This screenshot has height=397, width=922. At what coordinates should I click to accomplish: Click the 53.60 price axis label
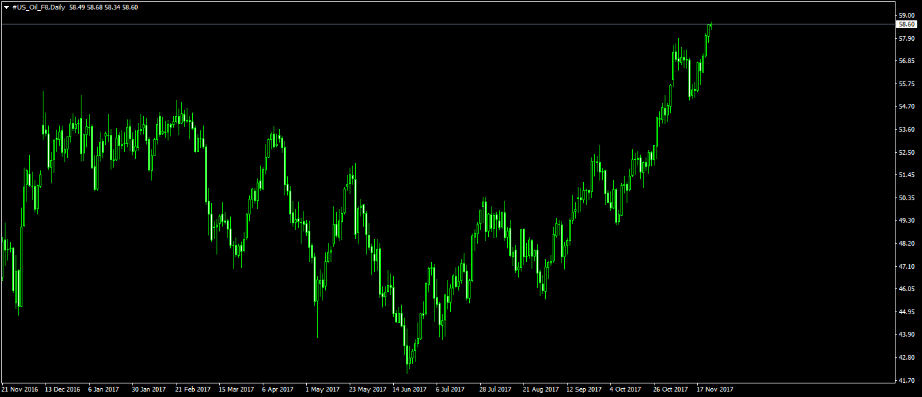906,130
